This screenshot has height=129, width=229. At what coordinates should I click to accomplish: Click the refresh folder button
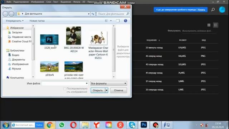click(x=93, y=14)
